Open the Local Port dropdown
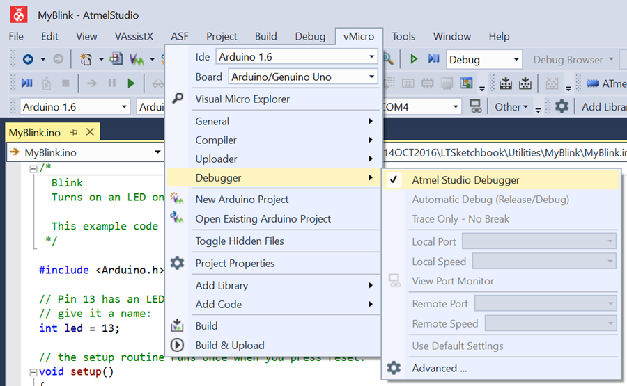The width and height of the screenshot is (627, 386). pos(539,241)
